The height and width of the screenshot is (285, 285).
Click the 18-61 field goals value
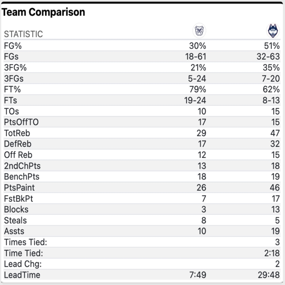click(x=196, y=57)
